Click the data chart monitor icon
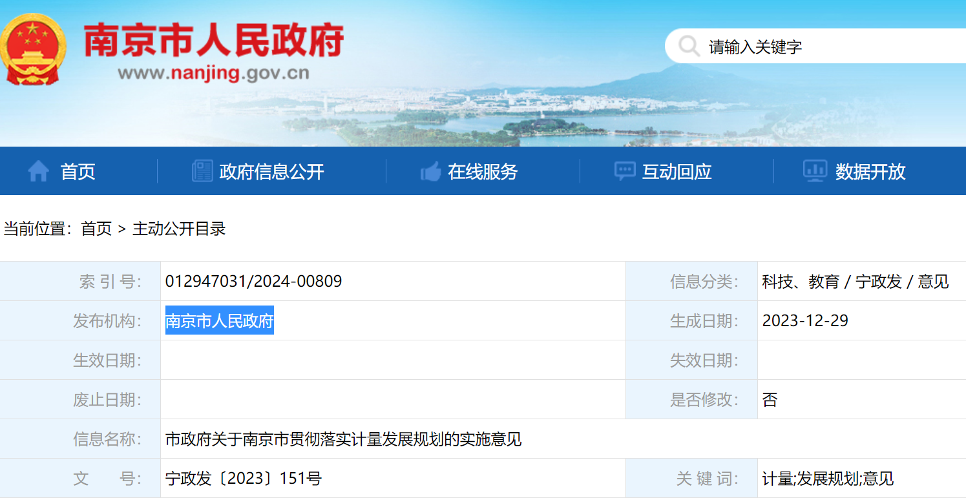Viewport: 966px width, 498px height. coord(815,171)
